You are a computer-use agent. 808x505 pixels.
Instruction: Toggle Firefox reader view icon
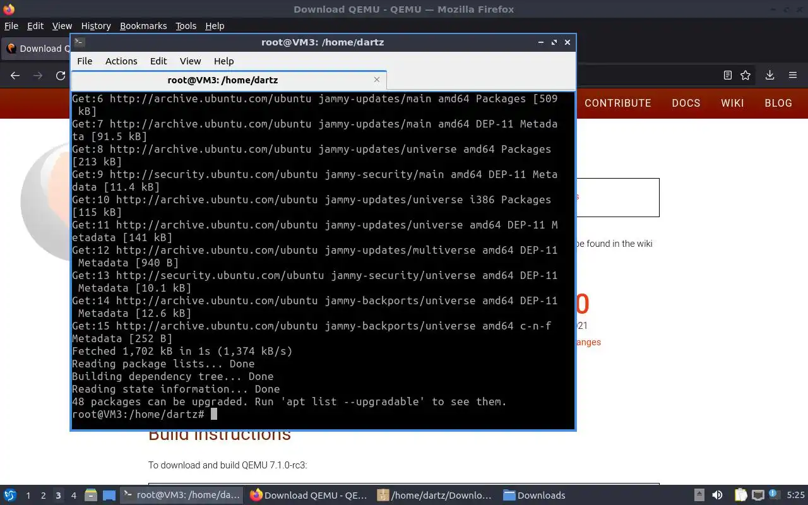(727, 75)
